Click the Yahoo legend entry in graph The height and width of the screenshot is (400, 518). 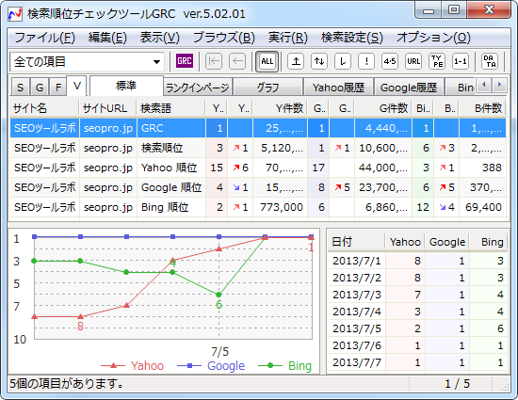133,366
